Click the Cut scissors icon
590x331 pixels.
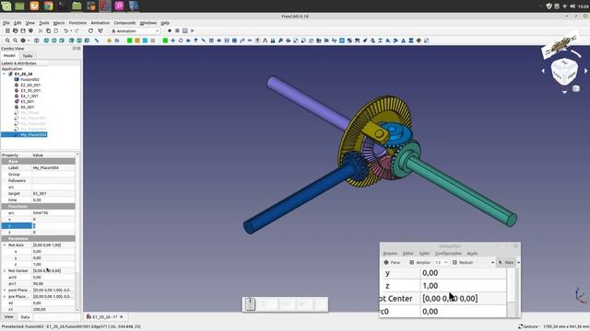[41, 30]
